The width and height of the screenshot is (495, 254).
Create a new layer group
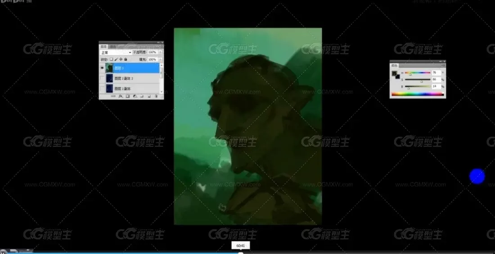142,96
